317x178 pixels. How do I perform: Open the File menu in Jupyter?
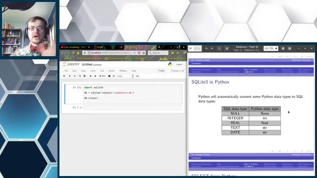click(x=66, y=71)
